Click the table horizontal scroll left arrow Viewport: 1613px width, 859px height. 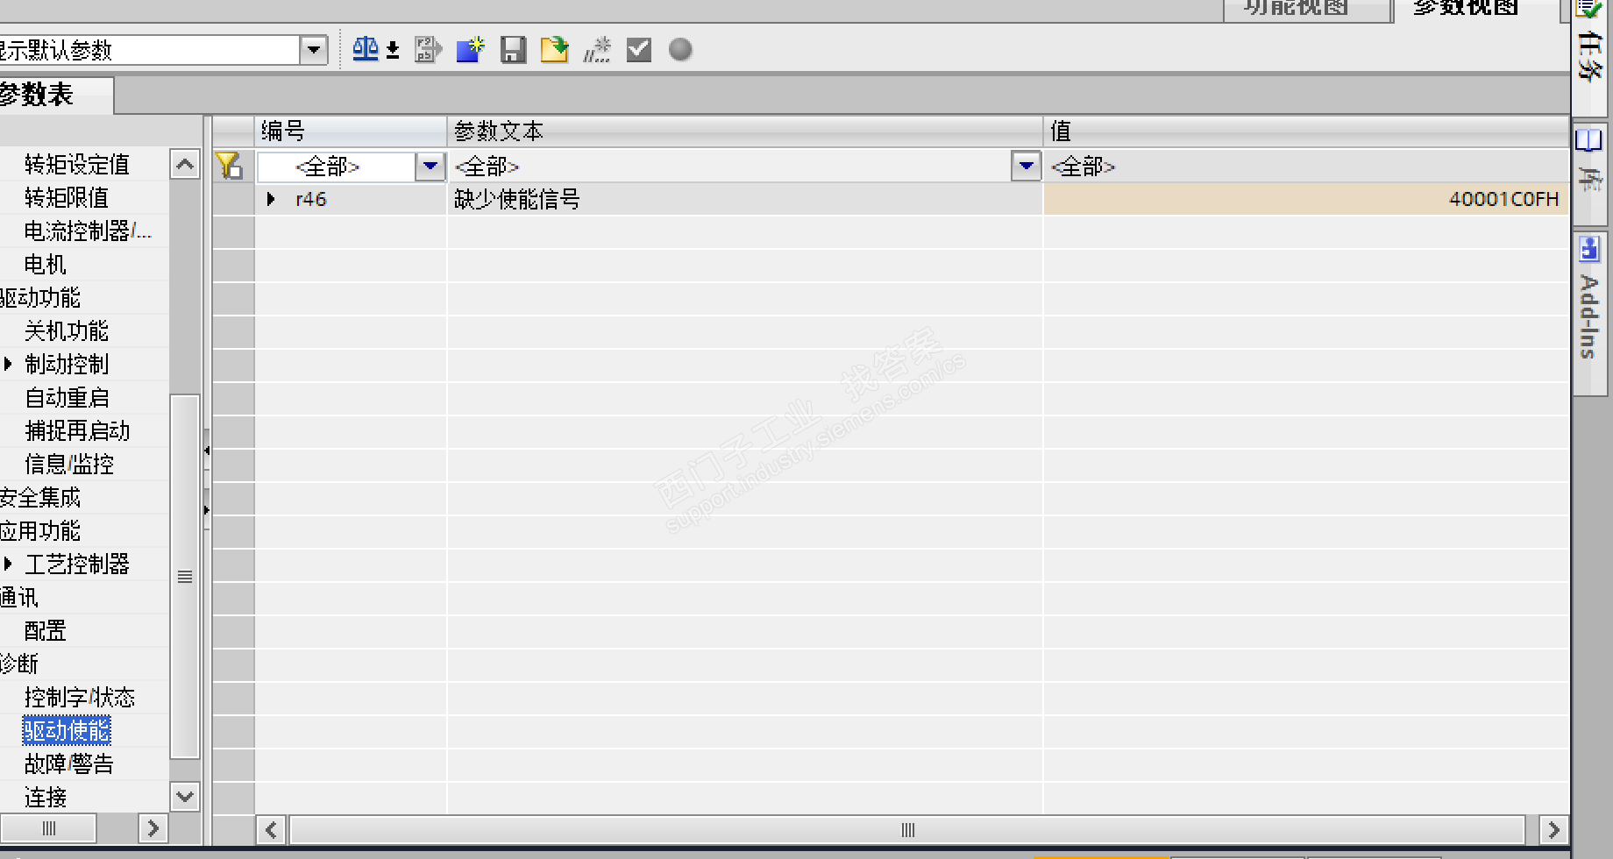pyautogui.click(x=271, y=829)
